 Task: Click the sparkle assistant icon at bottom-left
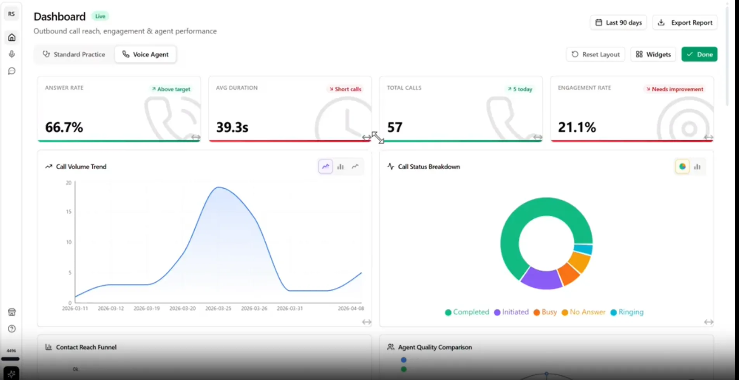coord(11,374)
